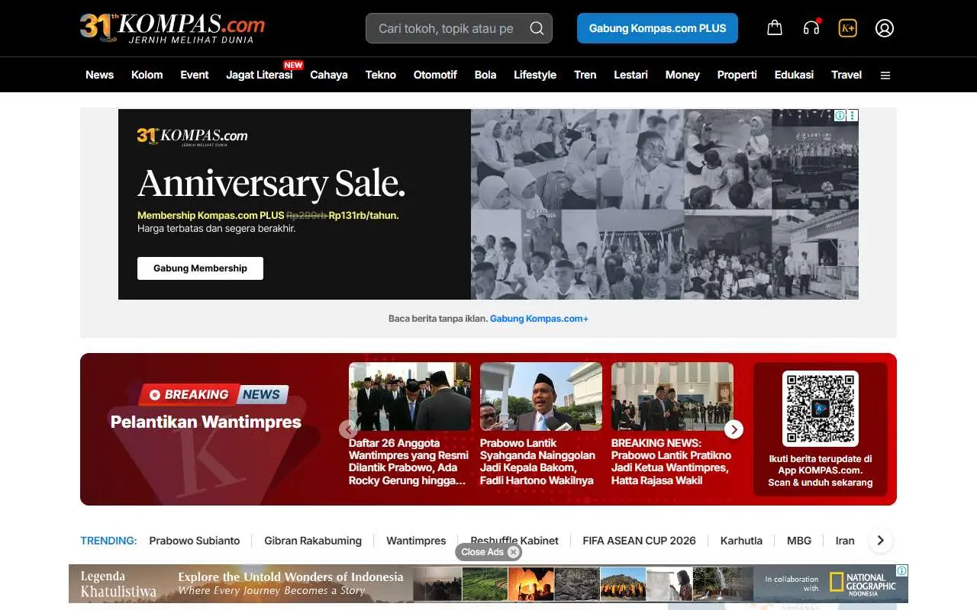Select trending topic MBG
This screenshot has width=977, height=610.
(x=799, y=541)
